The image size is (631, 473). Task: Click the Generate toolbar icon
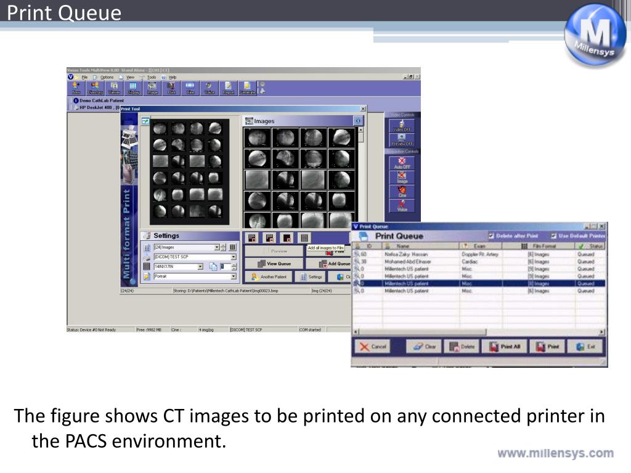[x=248, y=88]
